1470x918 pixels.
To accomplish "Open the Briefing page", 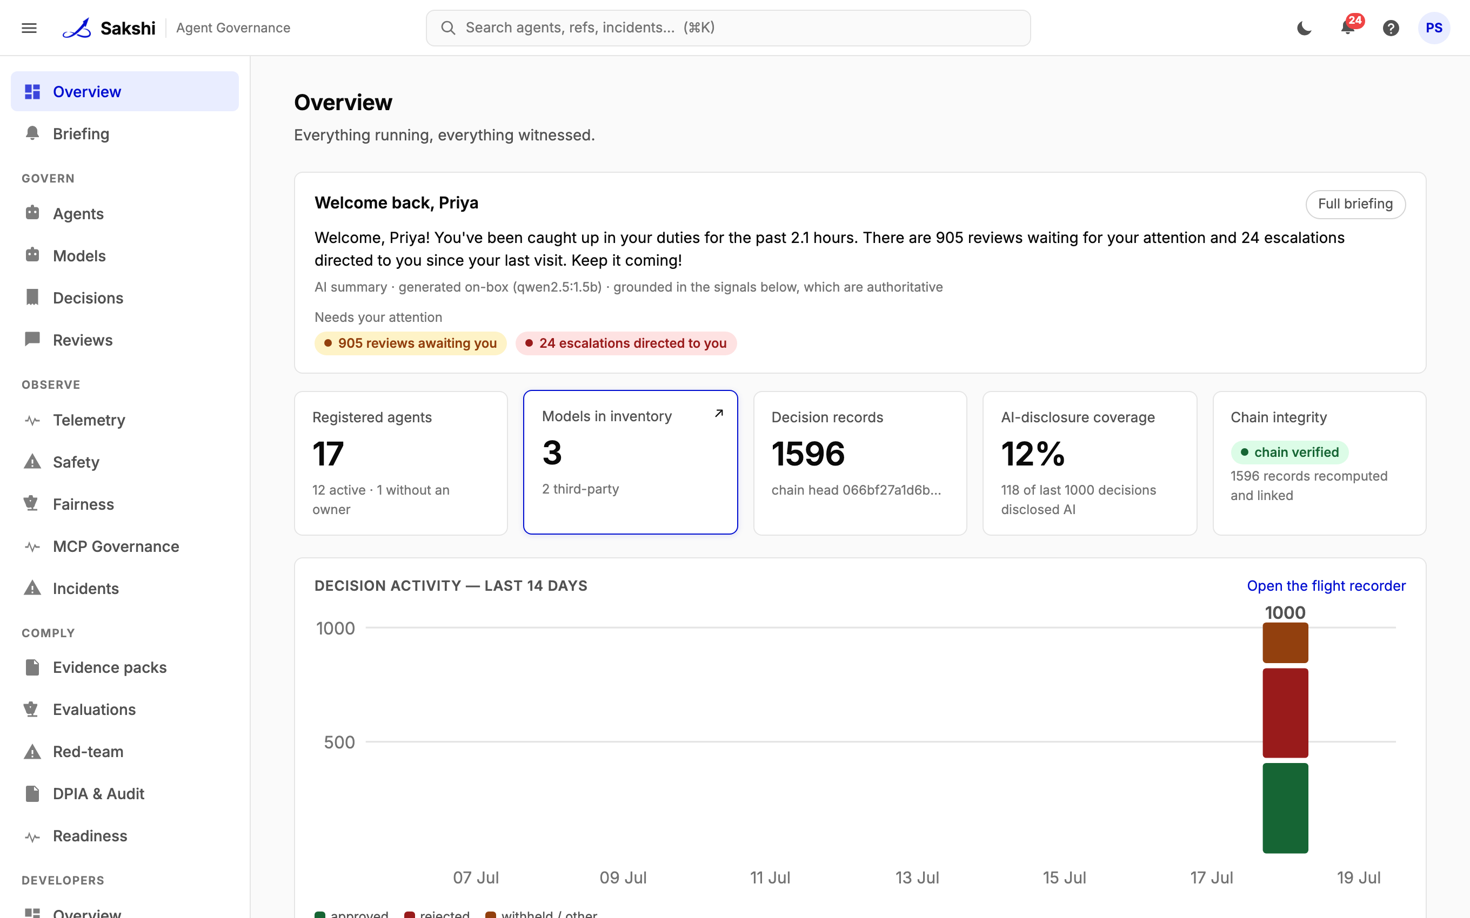I will (x=124, y=133).
